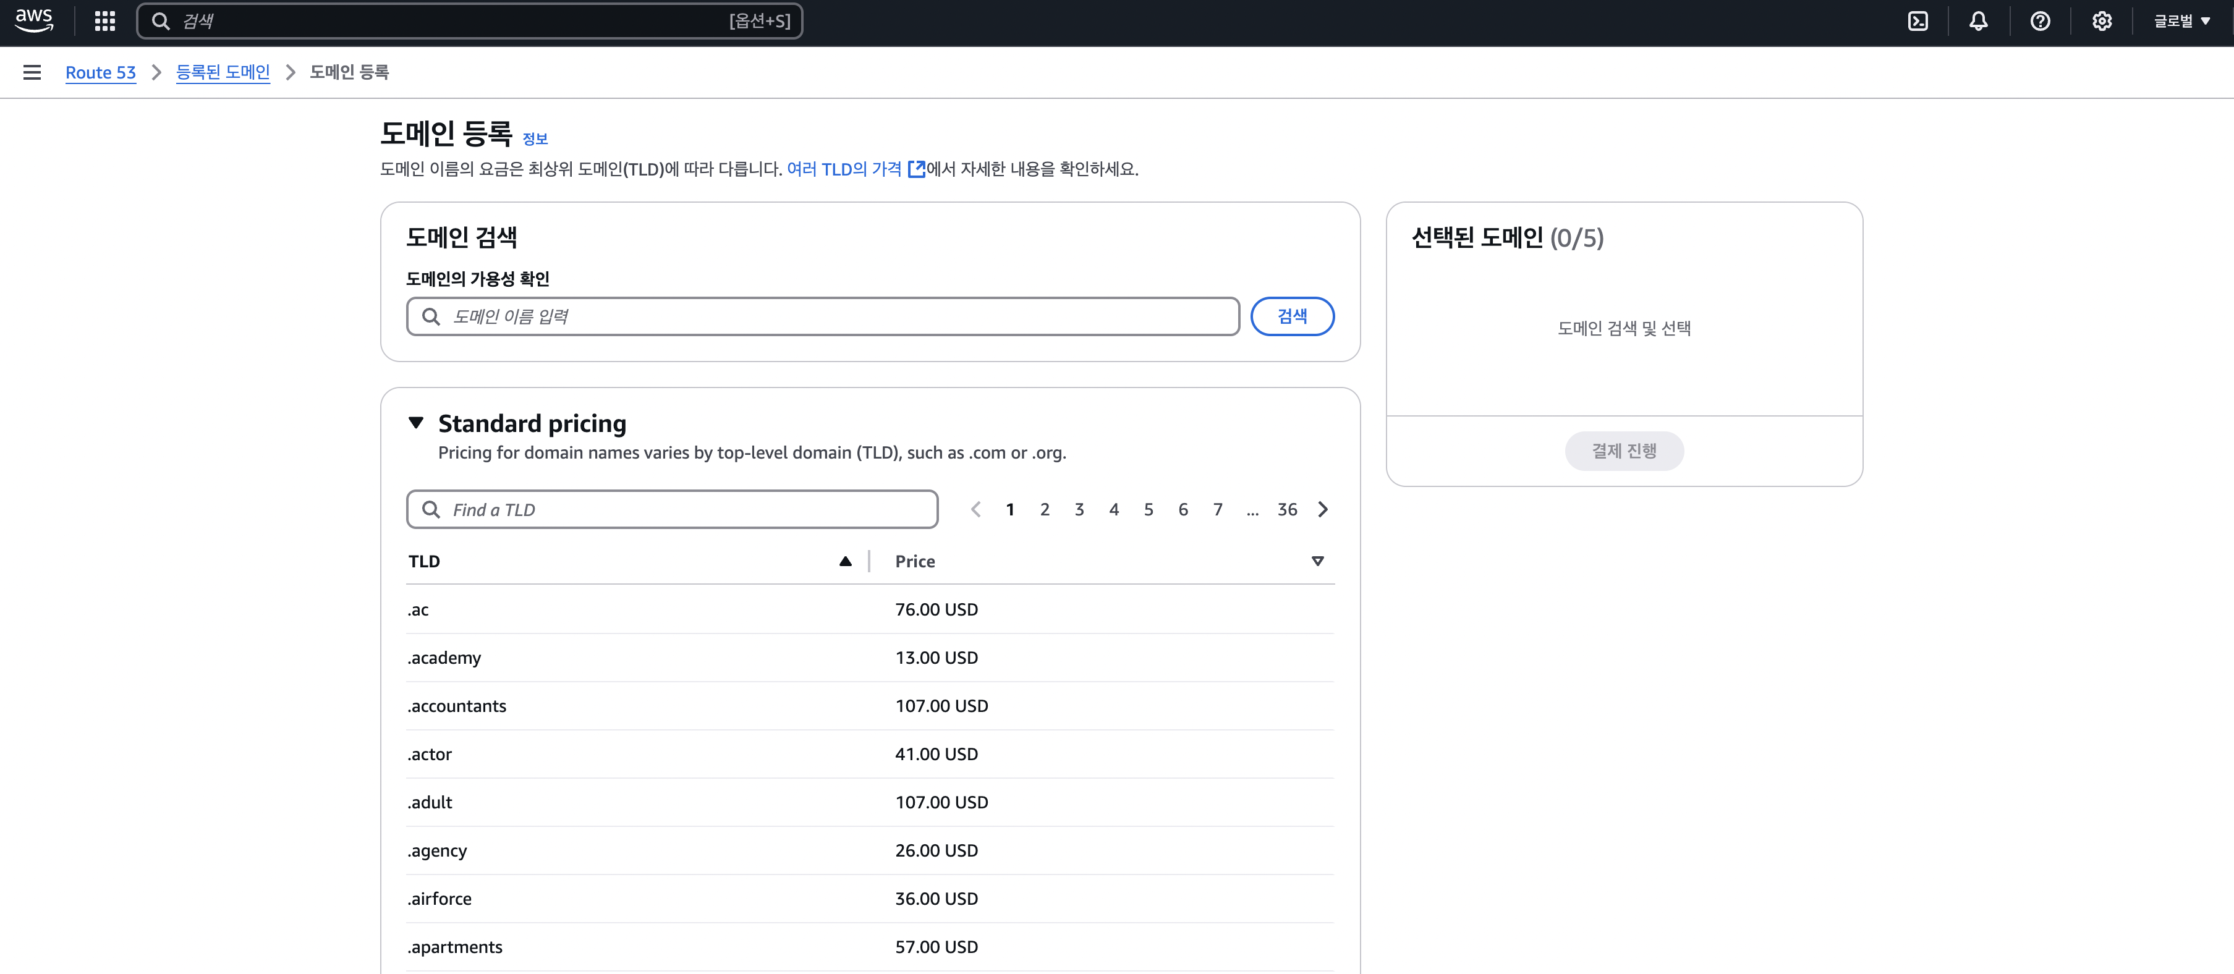2234x974 pixels.
Task: Focus the 도메인 이름 입력 field
Action: click(x=822, y=316)
